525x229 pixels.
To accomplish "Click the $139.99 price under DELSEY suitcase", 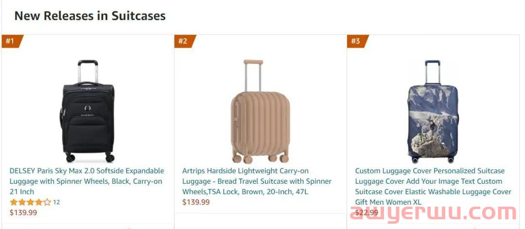I will tap(23, 212).
